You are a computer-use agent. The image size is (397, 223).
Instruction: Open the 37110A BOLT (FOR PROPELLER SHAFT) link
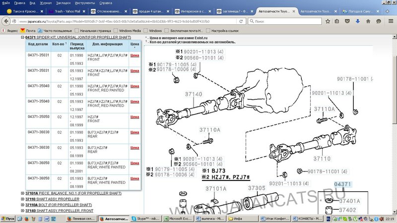pyautogui.click(x=59, y=205)
